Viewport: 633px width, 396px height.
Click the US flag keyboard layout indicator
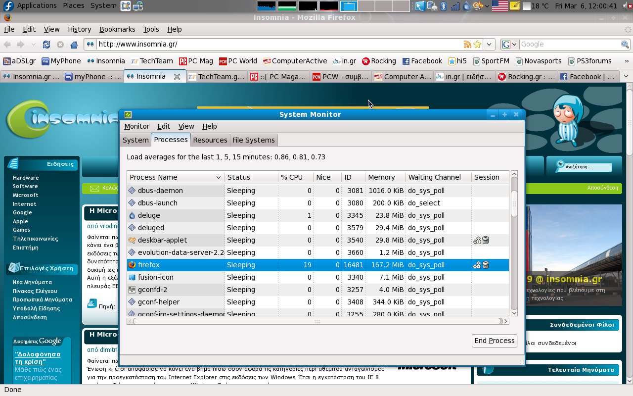click(500, 6)
